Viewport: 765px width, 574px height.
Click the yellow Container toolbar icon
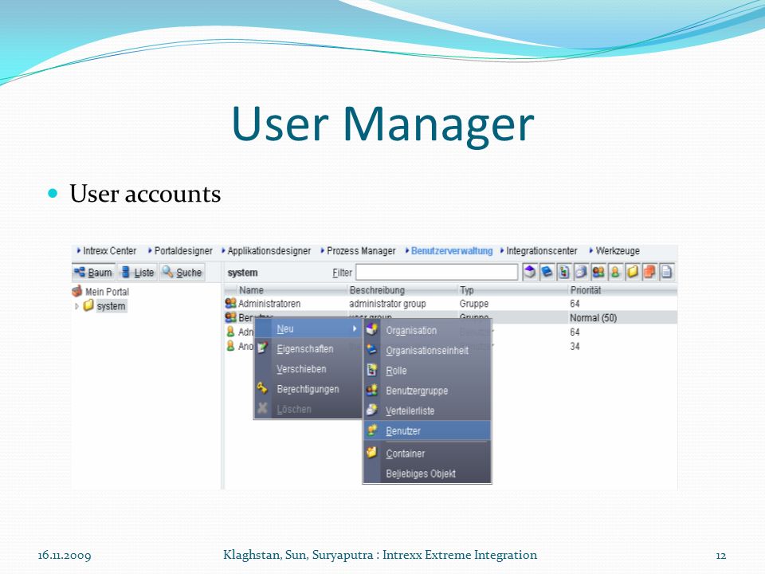click(632, 272)
